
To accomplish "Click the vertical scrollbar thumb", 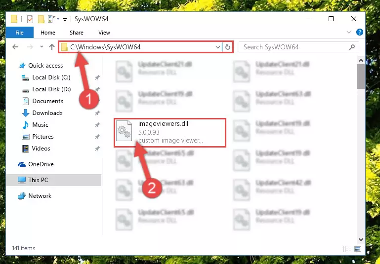I will pyautogui.click(x=361, y=76).
